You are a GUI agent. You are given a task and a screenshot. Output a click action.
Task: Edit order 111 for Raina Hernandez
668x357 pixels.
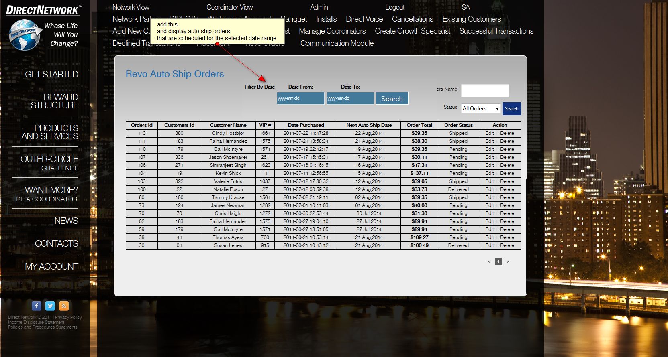tap(490, 141)
